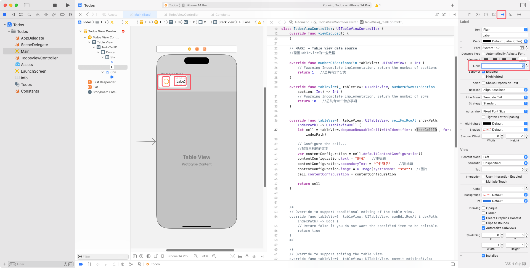530x268 pixels.
Task: Select the Main (Base) tab
Action: click(140, 15)
